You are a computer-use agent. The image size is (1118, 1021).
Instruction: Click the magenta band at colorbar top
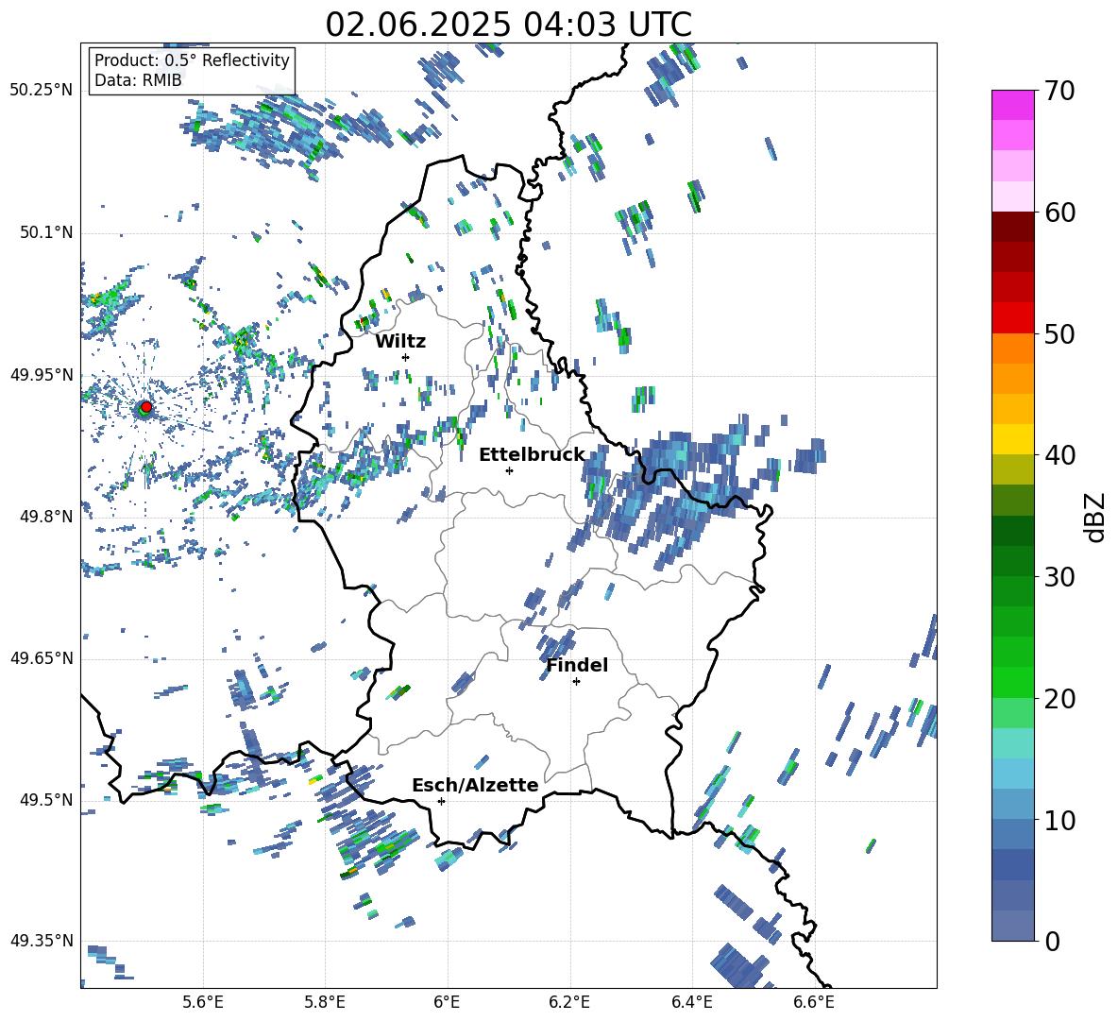(1012, 105)
